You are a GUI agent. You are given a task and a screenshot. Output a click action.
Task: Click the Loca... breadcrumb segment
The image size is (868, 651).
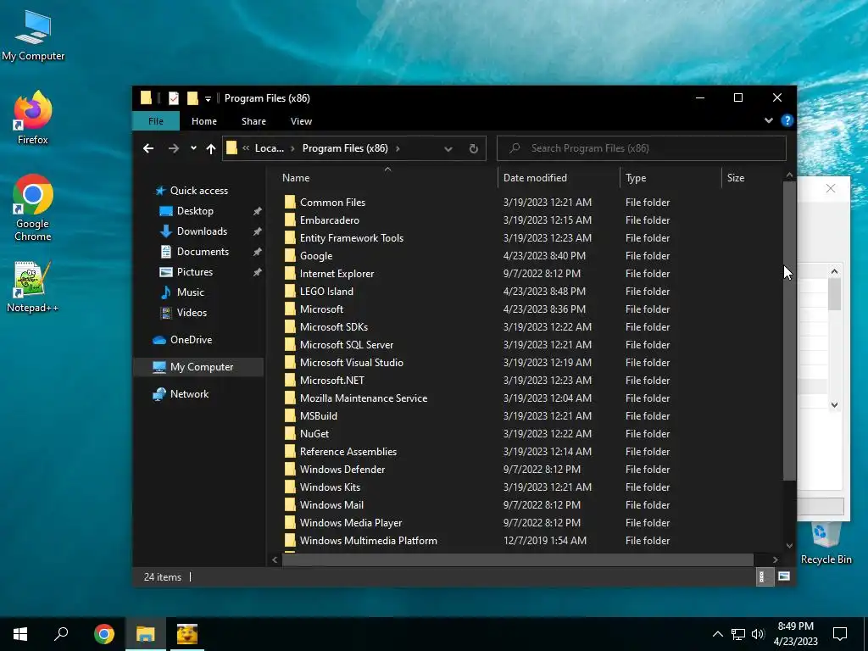point(269,148)
